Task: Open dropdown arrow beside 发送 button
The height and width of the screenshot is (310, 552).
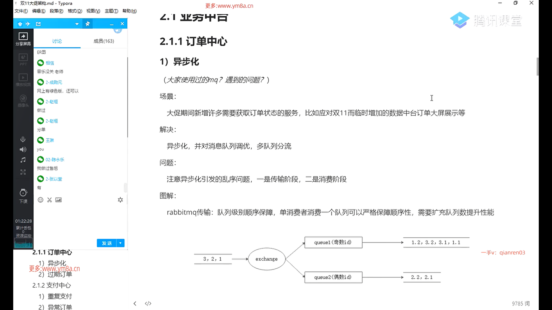Action: click(x=120, y=243)
